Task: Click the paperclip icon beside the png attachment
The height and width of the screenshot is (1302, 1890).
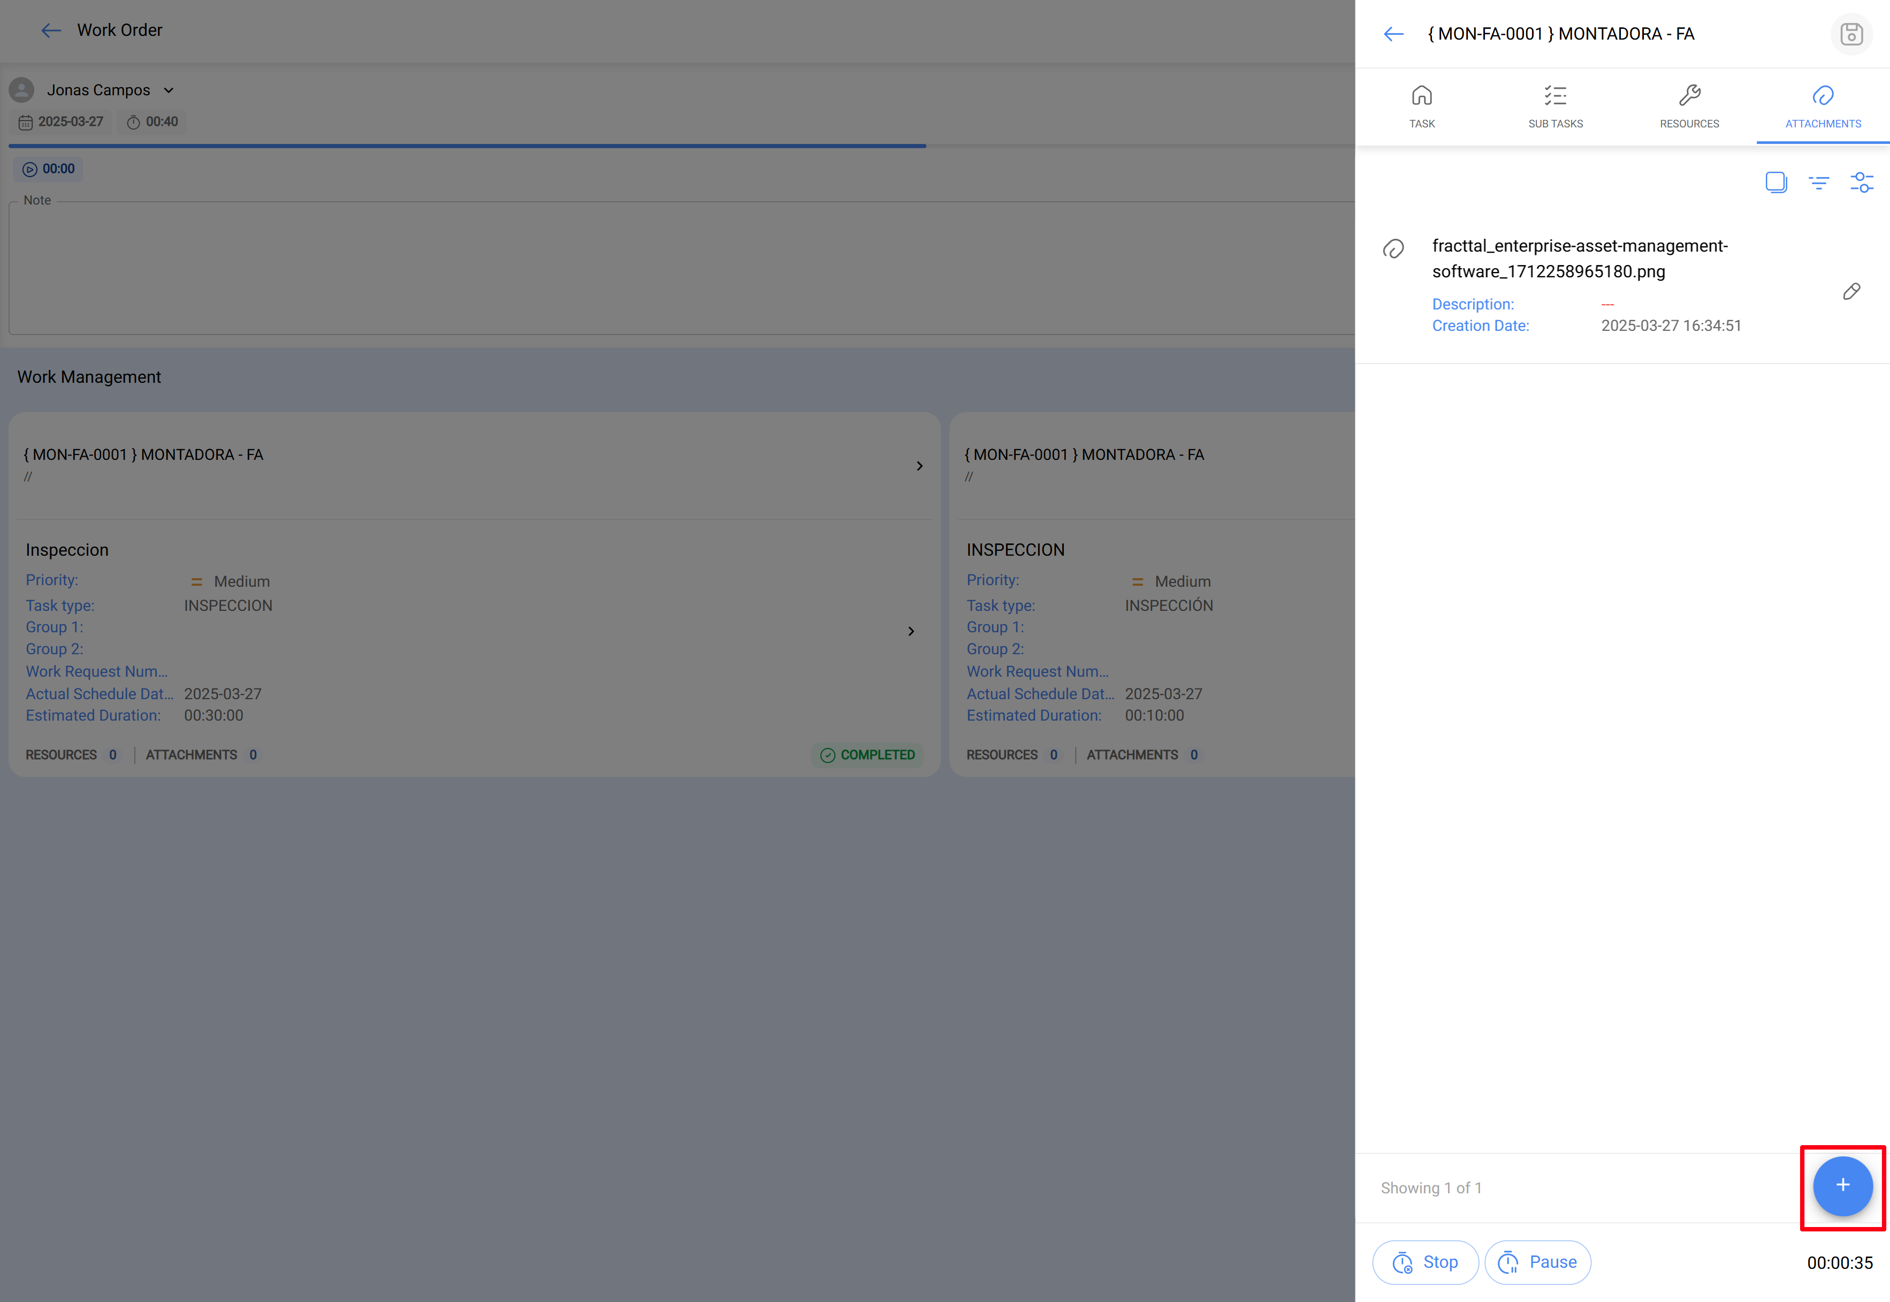Action: pyautogui.click(x=1393, y=248)
